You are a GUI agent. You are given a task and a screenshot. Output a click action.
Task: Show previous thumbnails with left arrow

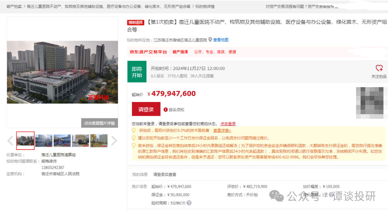tap(10, 141)
